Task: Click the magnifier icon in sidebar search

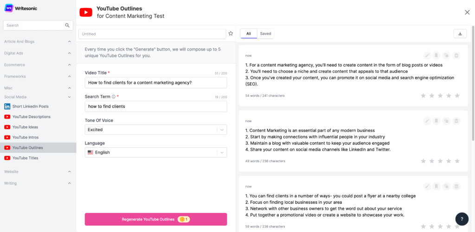Action: coord(67,25)
